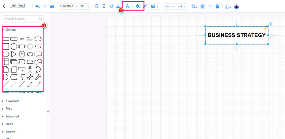Select the curved S-arrow shape
The height and width of the screenshot is (139, 285).
[x=22, y=77]
